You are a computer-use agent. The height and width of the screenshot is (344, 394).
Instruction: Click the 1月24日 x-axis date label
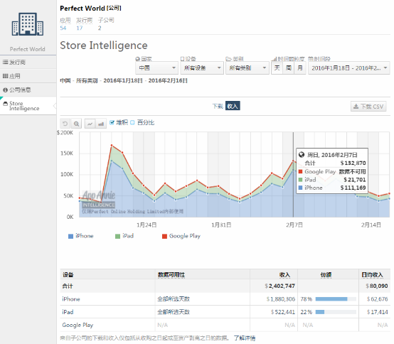147,225
